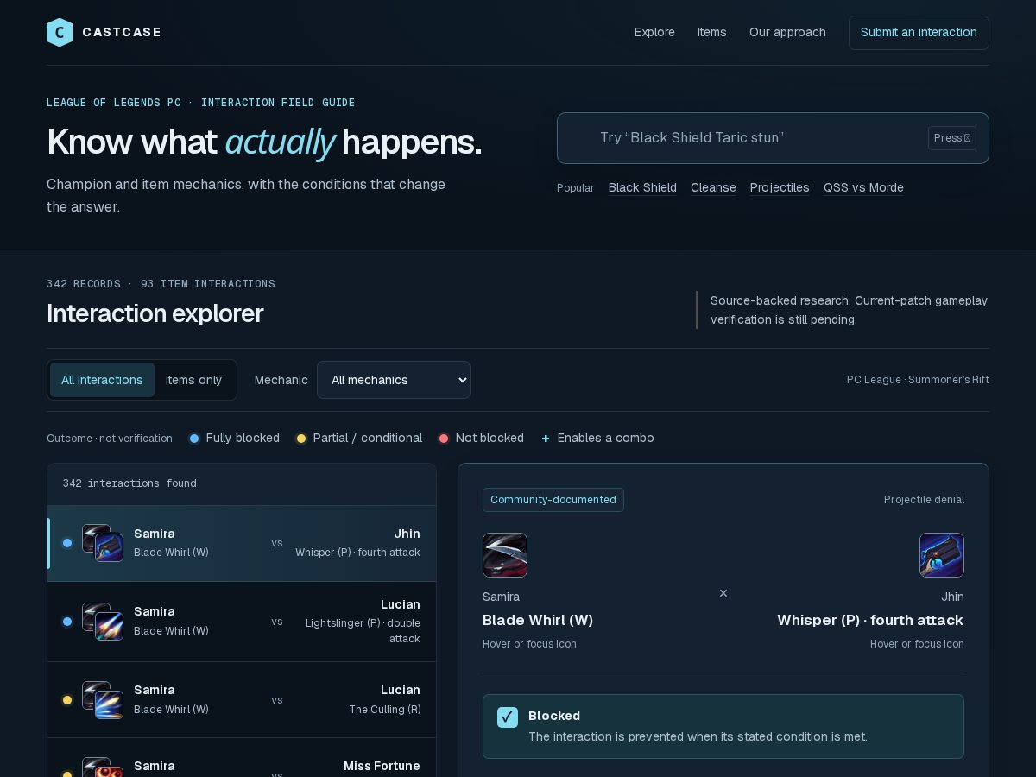Viewport: 1036px width, 777px height.
Task: Click the 'Interaction explorer' heading
Action: [x=155, y=313]
